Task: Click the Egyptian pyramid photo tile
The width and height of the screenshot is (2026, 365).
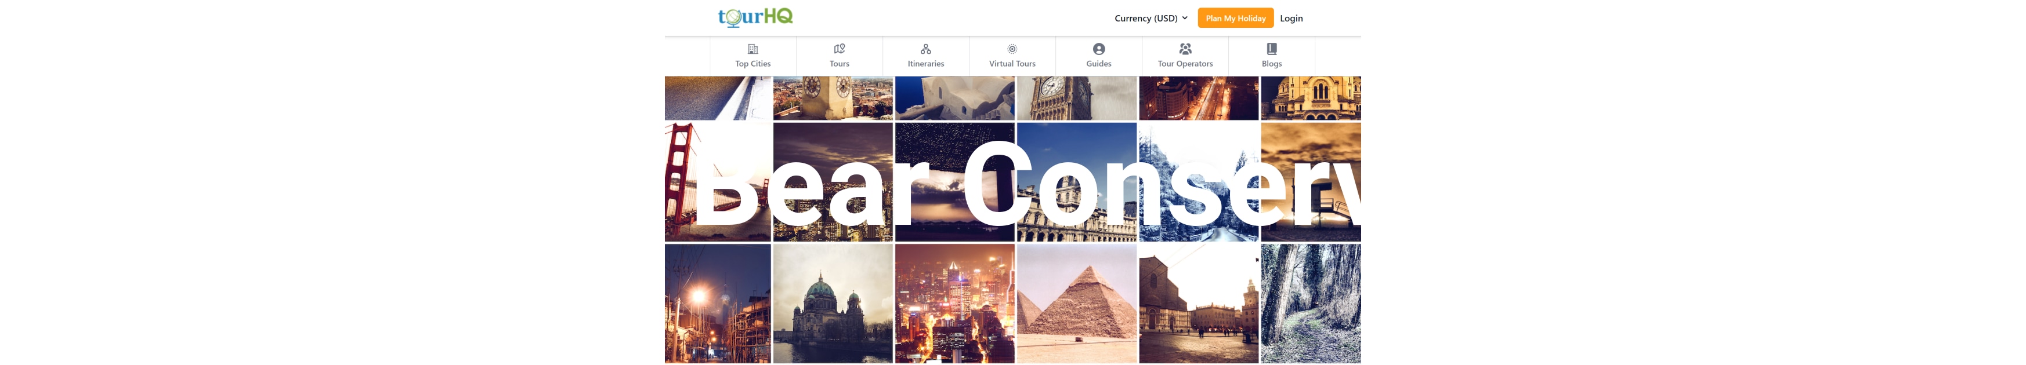Action: pyautogui.click(x=1077, y=303)
